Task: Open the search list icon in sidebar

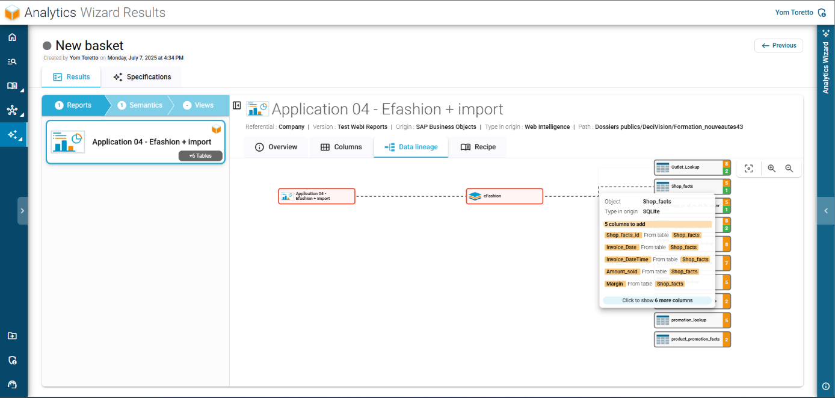Action: (12, 61)
